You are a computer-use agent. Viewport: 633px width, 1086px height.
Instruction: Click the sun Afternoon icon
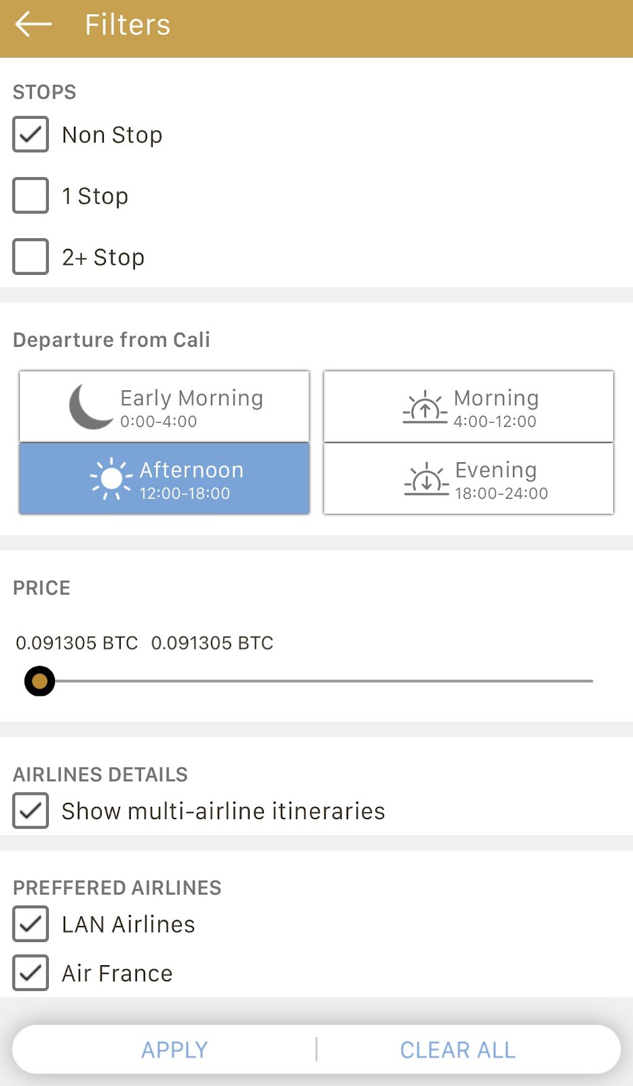coord(111,479)
